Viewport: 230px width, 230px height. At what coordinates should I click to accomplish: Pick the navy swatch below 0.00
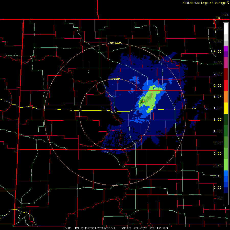click(x=226, y=190)
